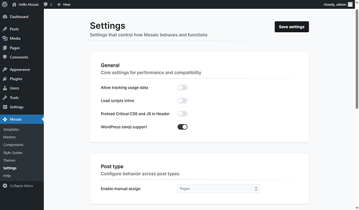Open Mosaic Masters submenu

pos(9,137)
